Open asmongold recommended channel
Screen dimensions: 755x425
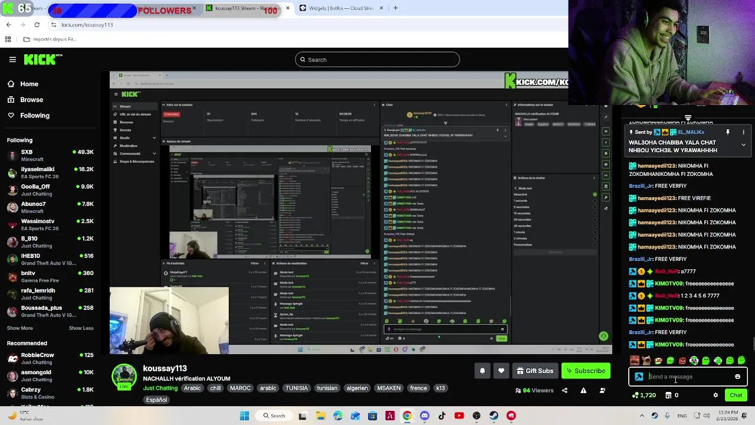(50, 375)
